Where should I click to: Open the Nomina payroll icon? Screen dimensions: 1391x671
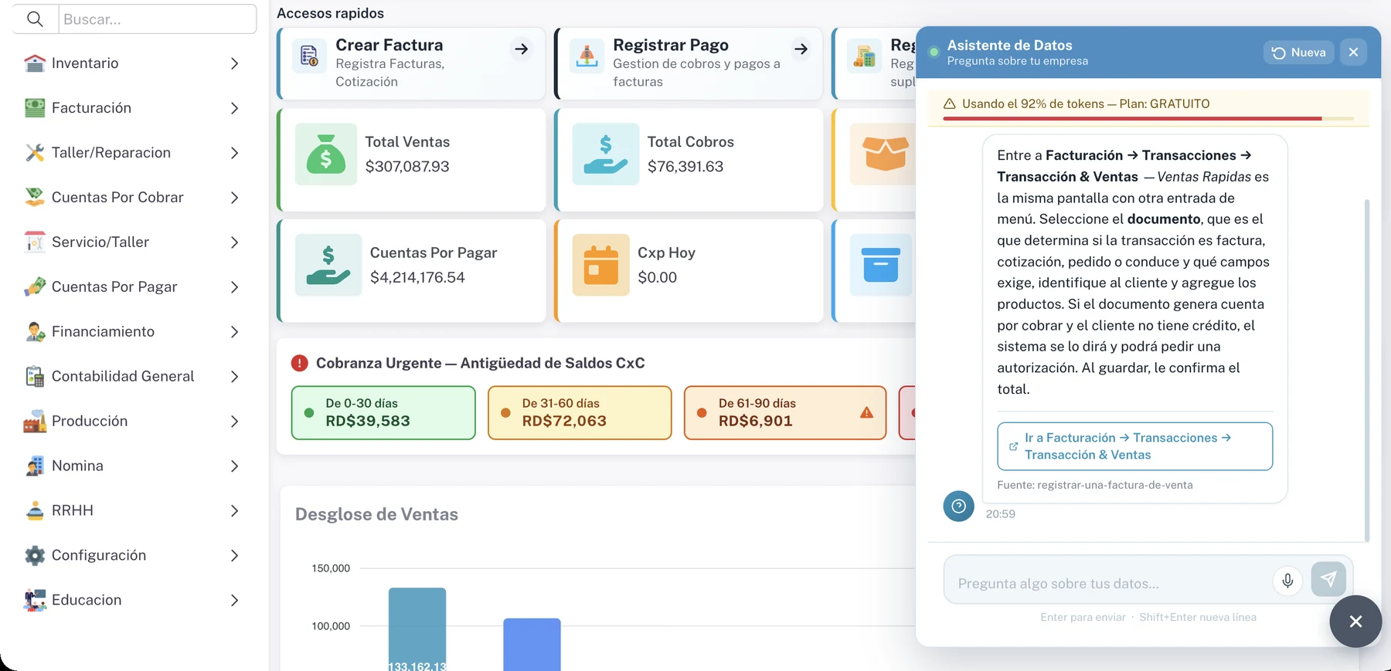pyautogui.click(x=35, y=466)
